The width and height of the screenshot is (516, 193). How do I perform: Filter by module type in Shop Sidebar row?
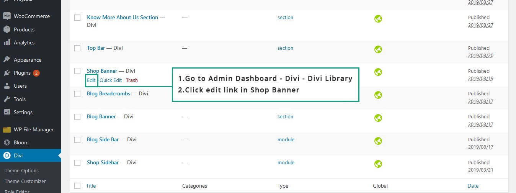286,162
